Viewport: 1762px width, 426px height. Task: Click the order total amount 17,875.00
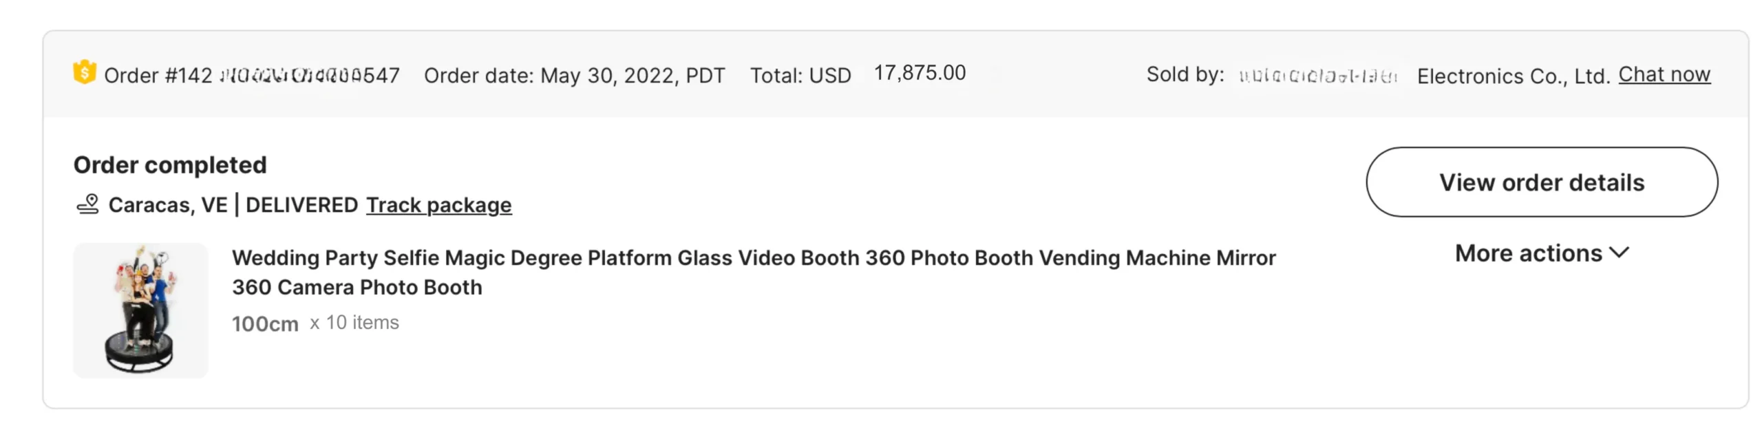click(x=920, y=73)
